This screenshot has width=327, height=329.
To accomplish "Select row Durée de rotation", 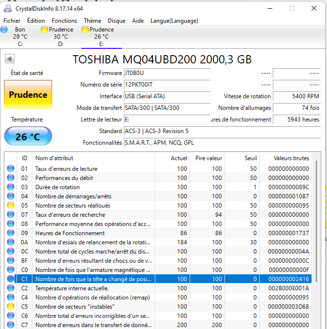I will pyautogui.click(x=158, y=187).
